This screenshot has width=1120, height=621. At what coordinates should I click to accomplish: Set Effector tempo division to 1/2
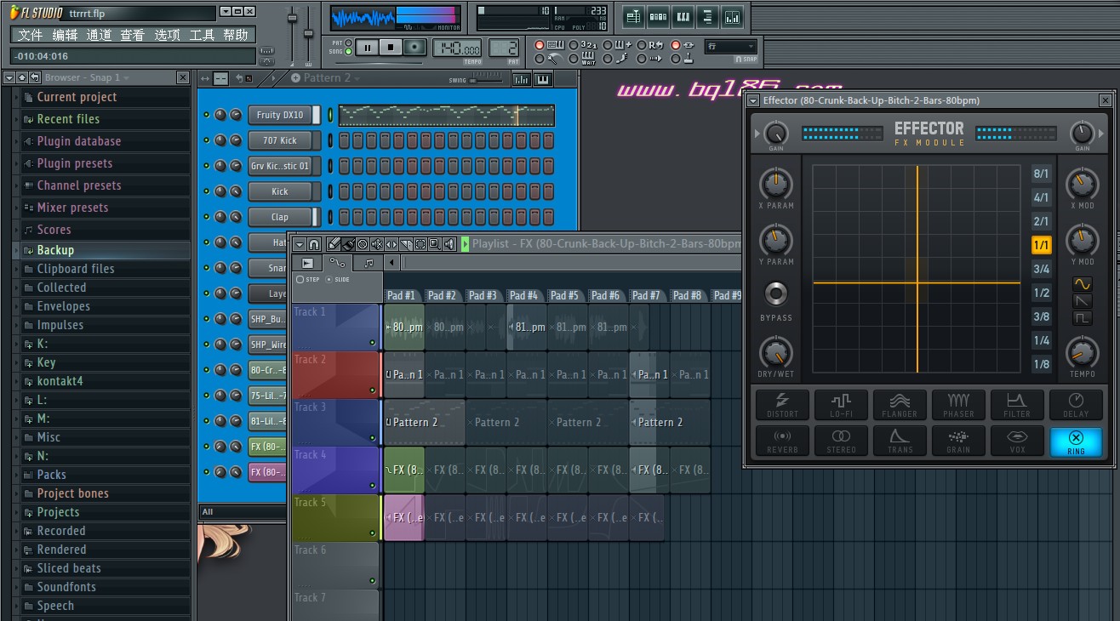[x=1041, y=293]
